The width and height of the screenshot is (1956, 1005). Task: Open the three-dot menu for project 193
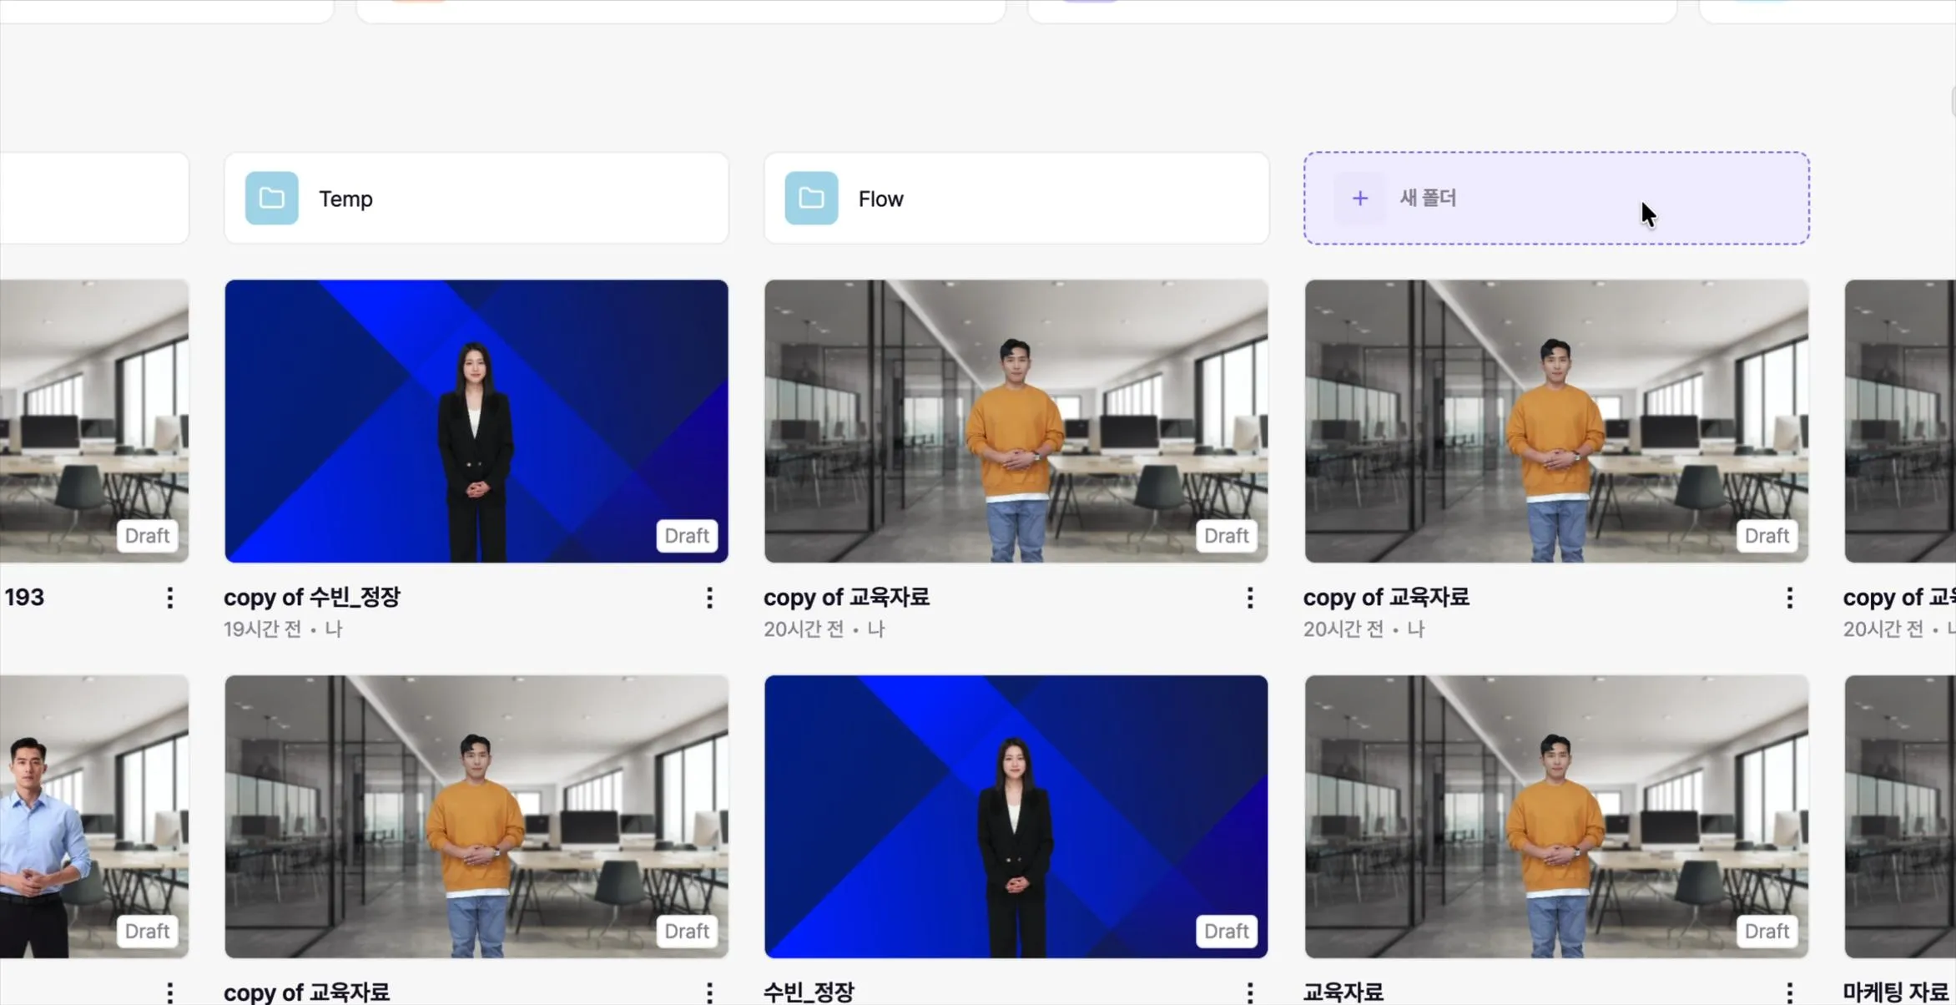point(170,598)
